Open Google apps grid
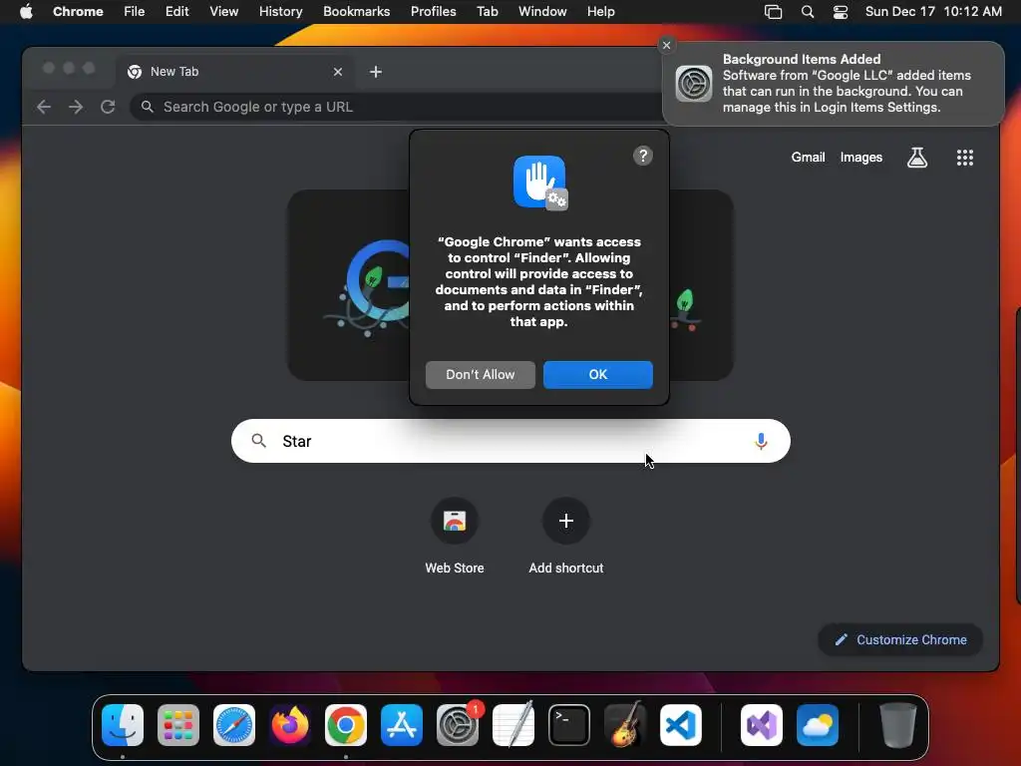 click(x=964, y=157)
